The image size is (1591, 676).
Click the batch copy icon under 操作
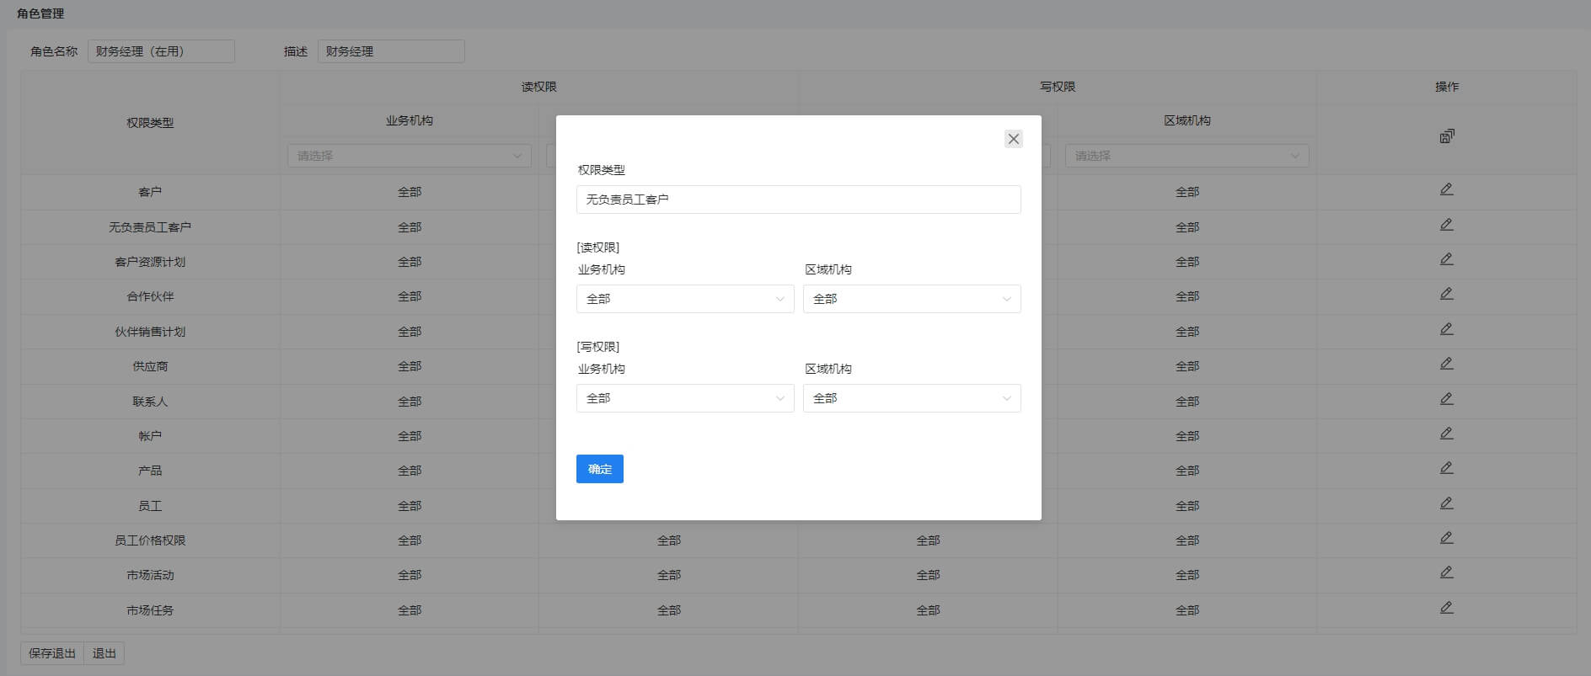(1447, 136)
